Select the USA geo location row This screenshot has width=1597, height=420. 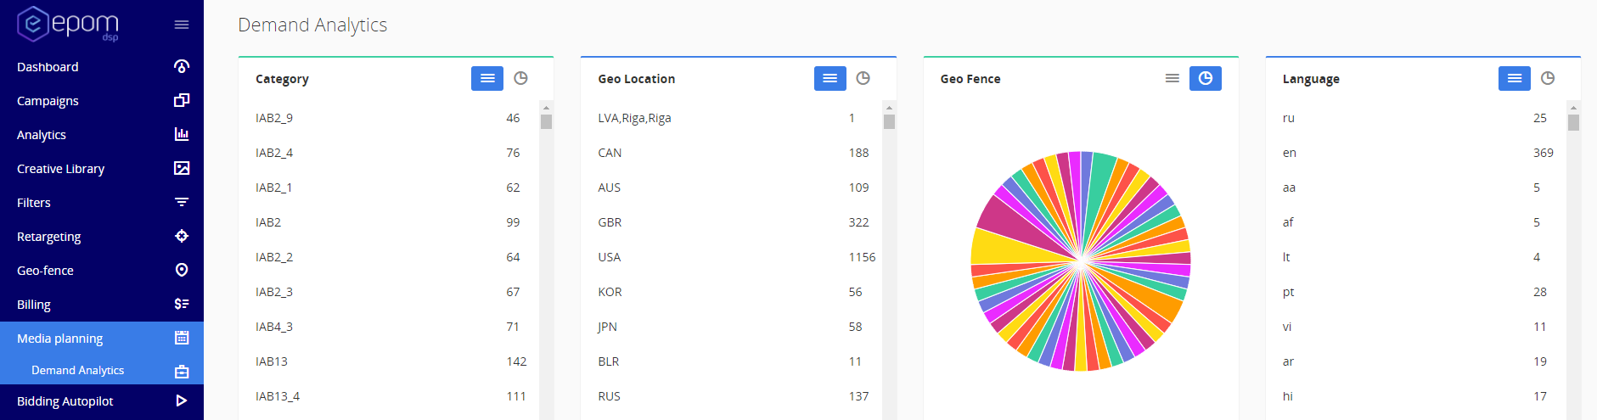point(731,257)
